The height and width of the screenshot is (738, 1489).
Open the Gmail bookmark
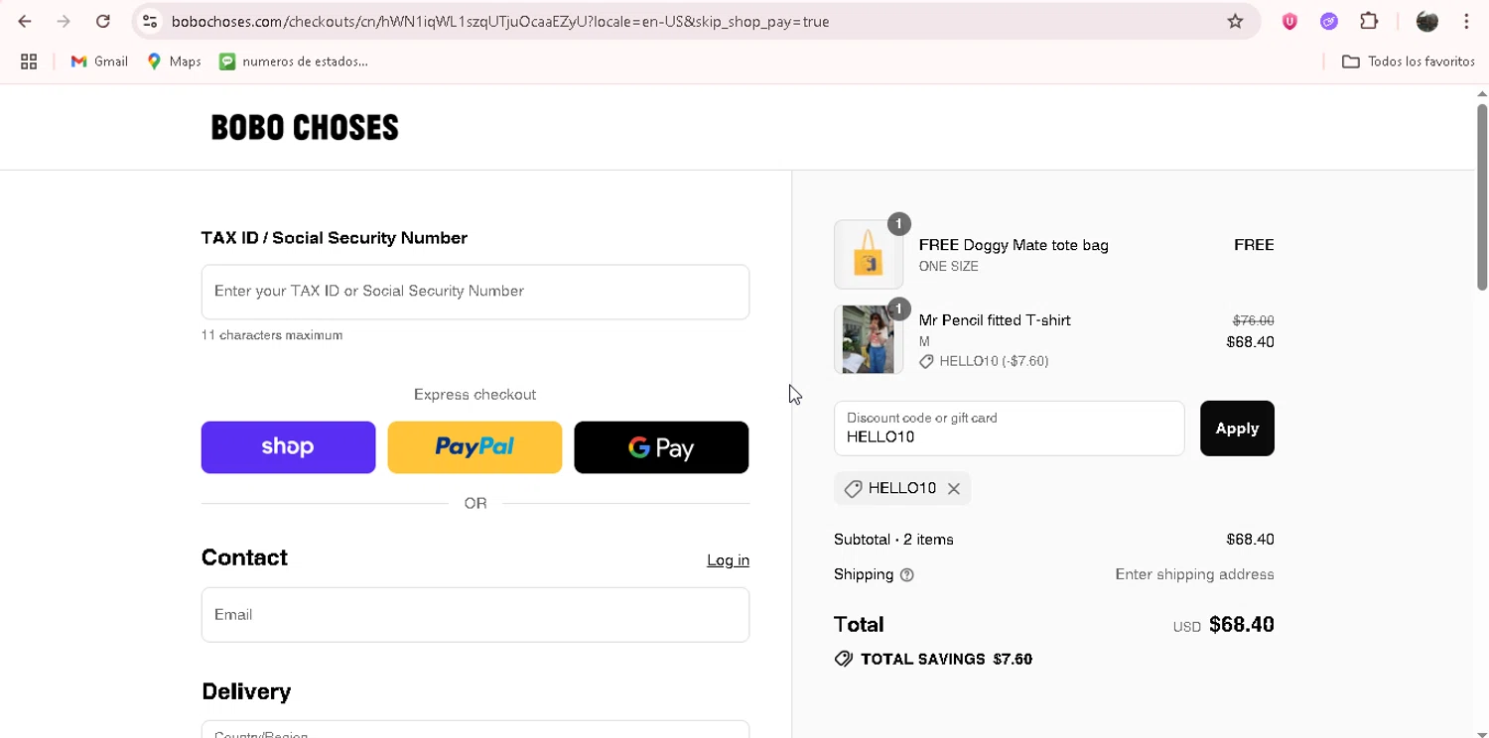99,61
